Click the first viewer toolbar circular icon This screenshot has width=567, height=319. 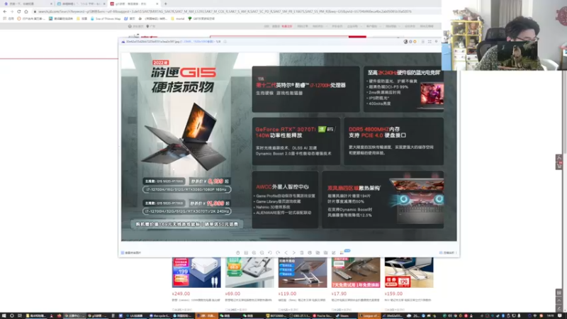pos(237,253)
